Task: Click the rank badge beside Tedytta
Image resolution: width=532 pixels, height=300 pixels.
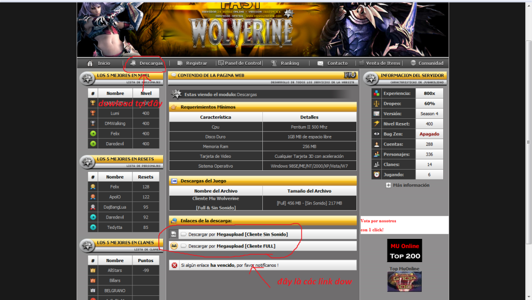Action: pyautogui.click(x=92, y=227)
